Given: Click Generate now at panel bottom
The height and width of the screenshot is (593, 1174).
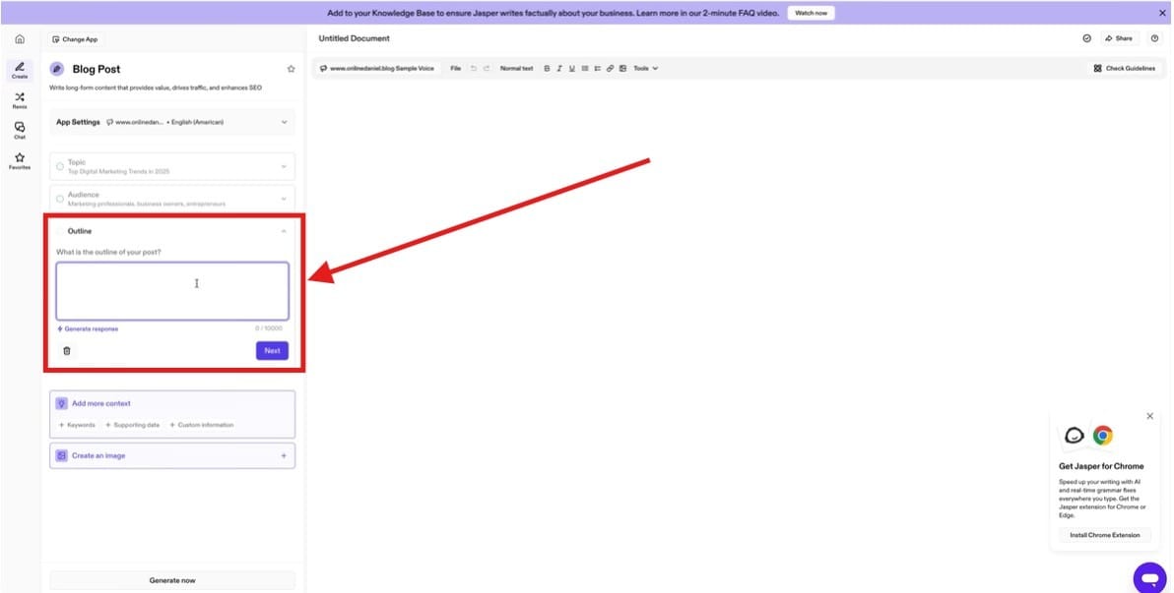Looking at the screenshot, I should click(x=172, y=579).
